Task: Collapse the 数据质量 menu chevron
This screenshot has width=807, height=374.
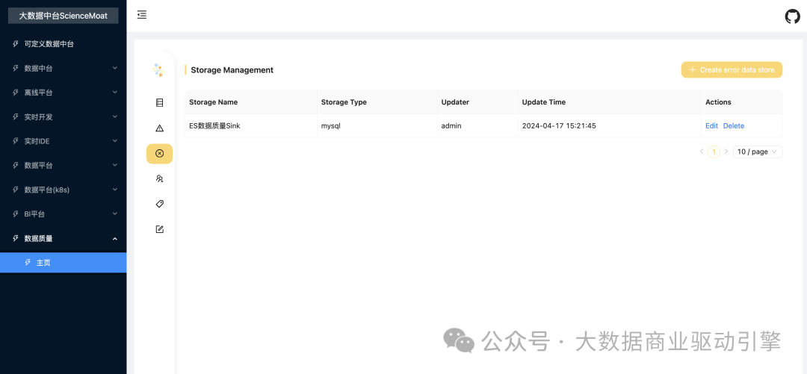Action: coord(115,238)
